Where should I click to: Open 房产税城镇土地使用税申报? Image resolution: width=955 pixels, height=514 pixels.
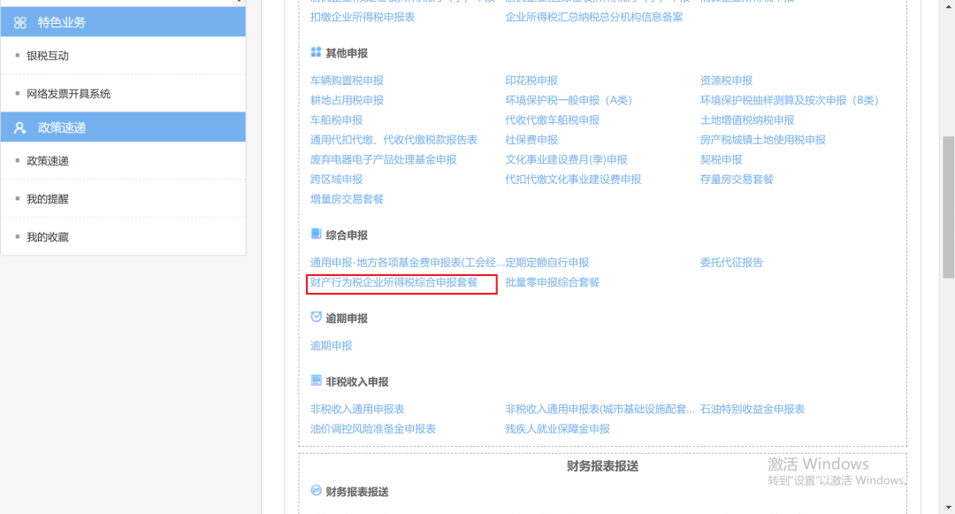click(x=762, y=140)
